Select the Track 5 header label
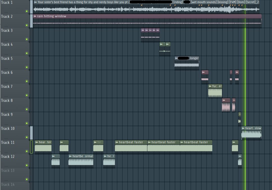 point(6,58)
